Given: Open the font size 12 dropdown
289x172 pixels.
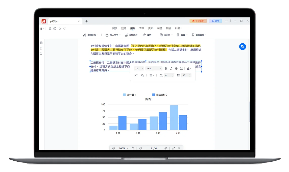Looking at the screenshot, I should pos(139,68).
